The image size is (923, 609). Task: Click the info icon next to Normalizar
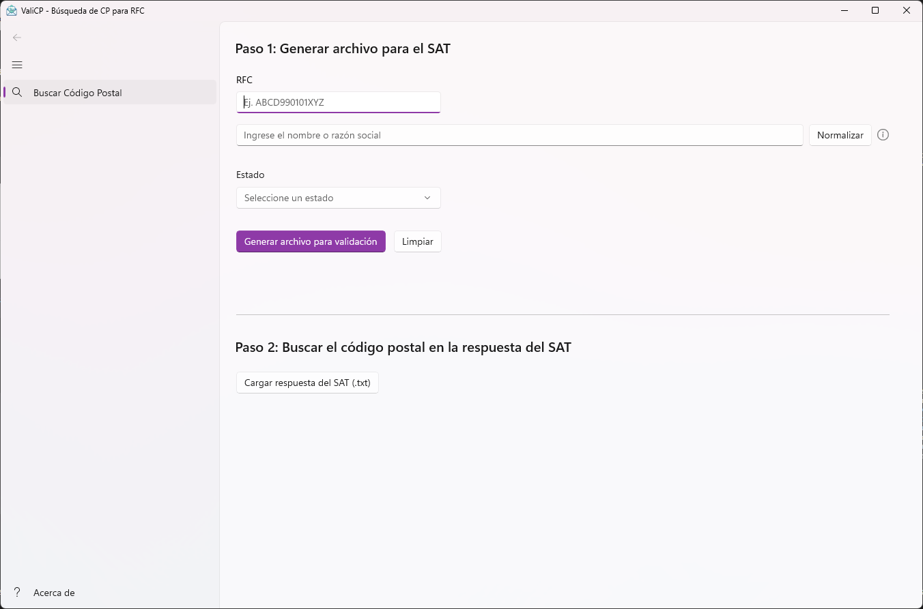(883, 135)
